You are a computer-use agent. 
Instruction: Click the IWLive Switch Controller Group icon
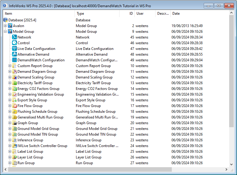[x=14, y=146]
